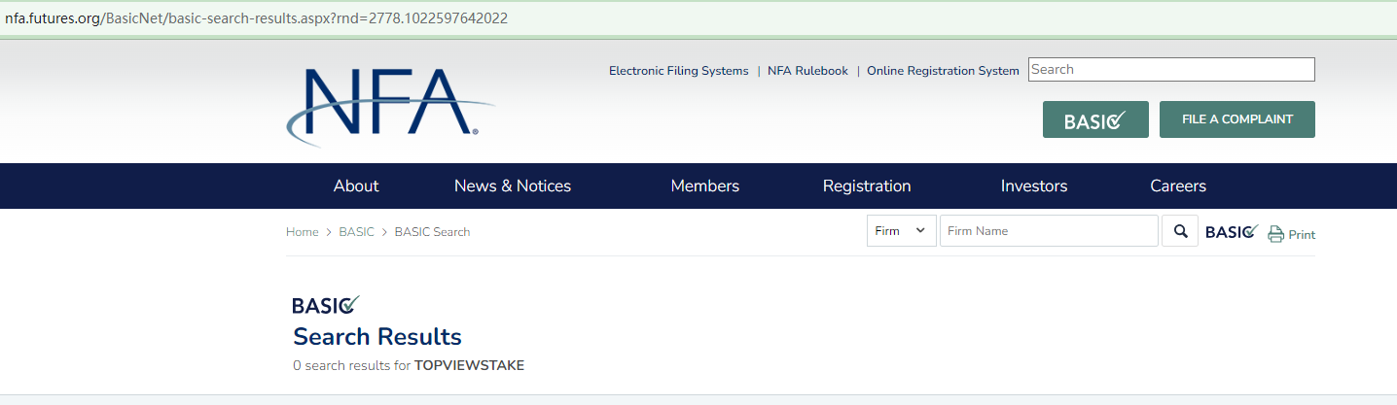Open the About menu

[356, 186]
